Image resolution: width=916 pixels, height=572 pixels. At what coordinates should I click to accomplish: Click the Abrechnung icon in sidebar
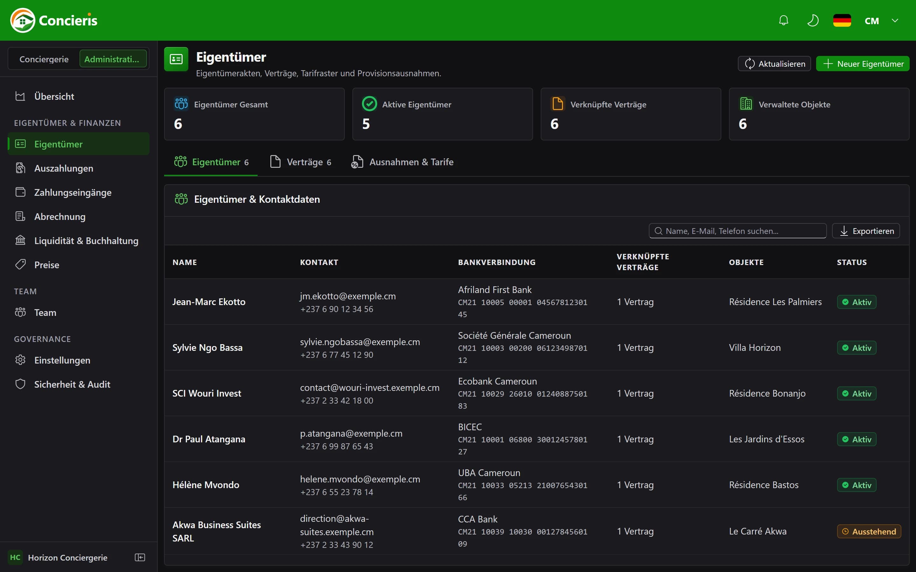pyautogui.click(x=20, y=216)
